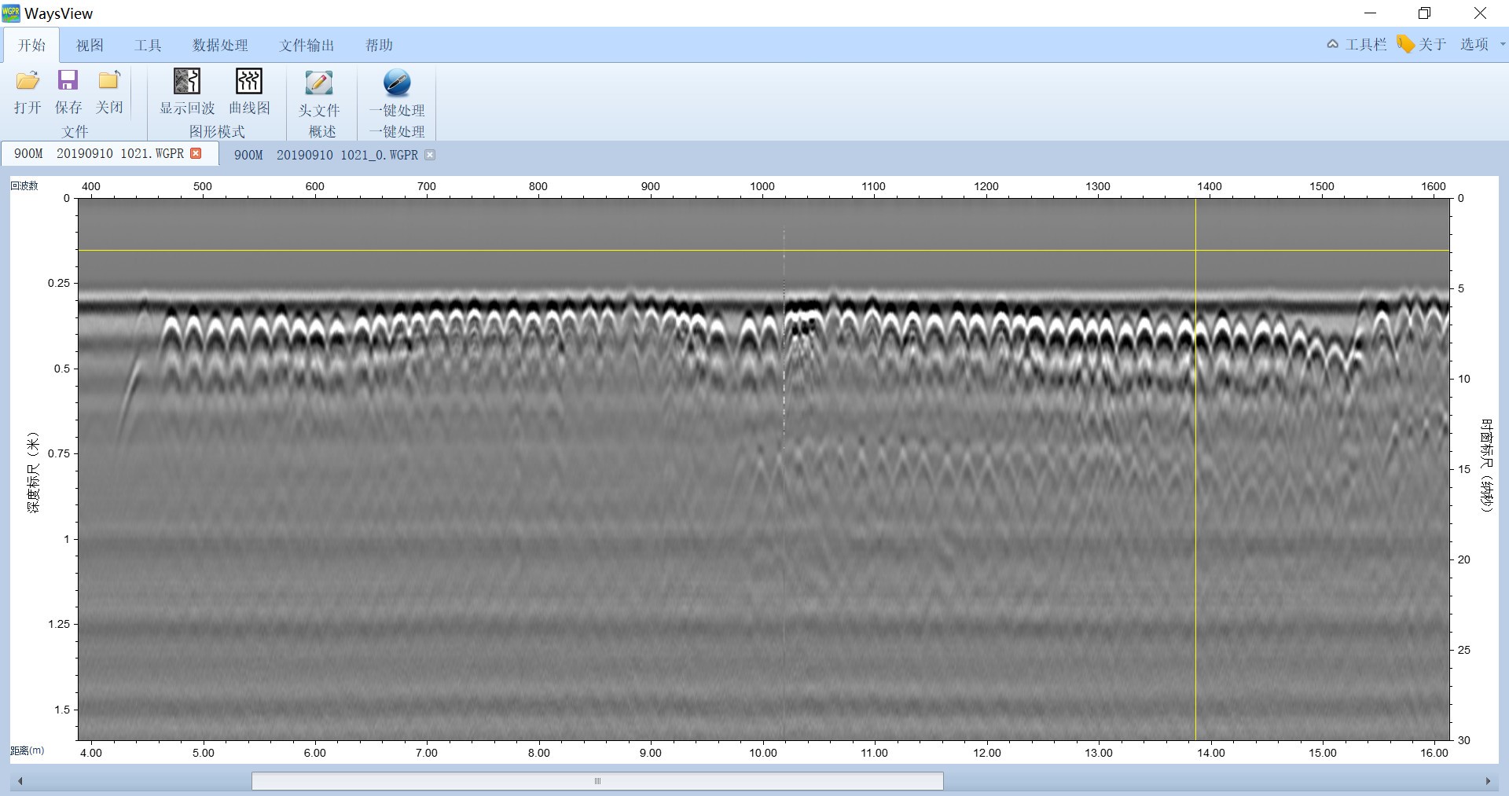Open the 帮助 ribbon tab

(379, 45)
